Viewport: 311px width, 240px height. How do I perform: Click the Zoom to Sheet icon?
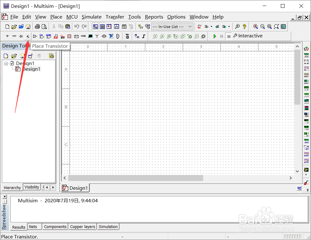click(x=276, y=27)
